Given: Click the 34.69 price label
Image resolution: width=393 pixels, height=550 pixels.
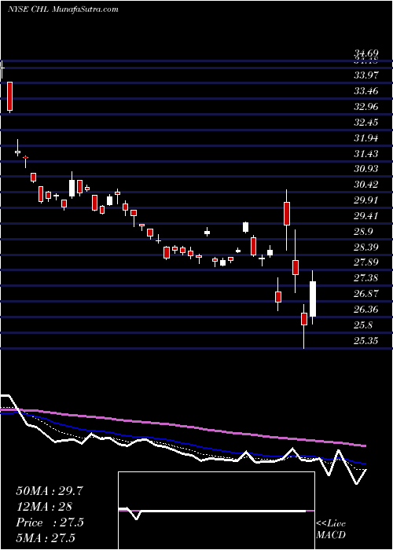Looking at the screenshot, I should [x=366, y=53].
